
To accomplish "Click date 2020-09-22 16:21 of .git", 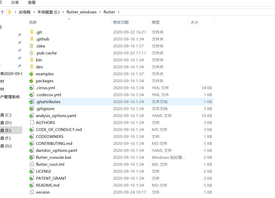I will pos(129,32).
